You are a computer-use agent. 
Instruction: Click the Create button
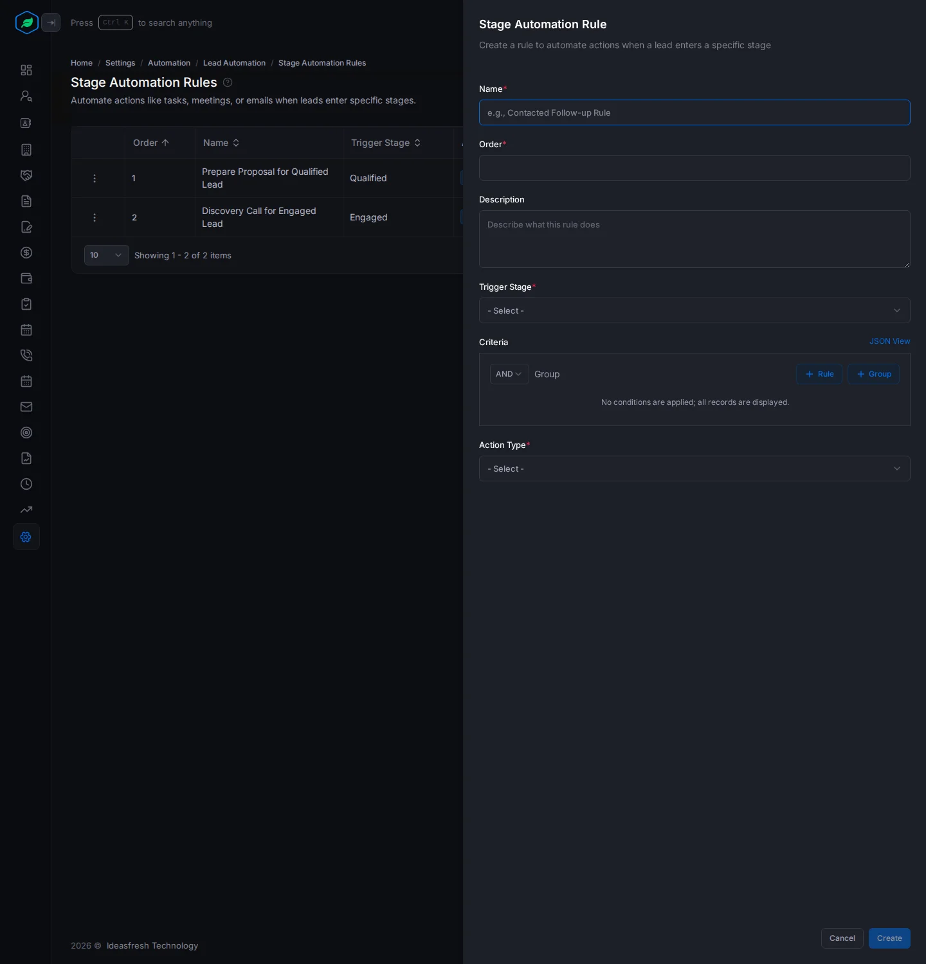tap(889, 938)
